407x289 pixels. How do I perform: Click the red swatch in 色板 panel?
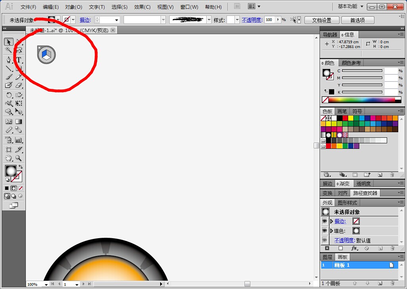click(345, 118)
